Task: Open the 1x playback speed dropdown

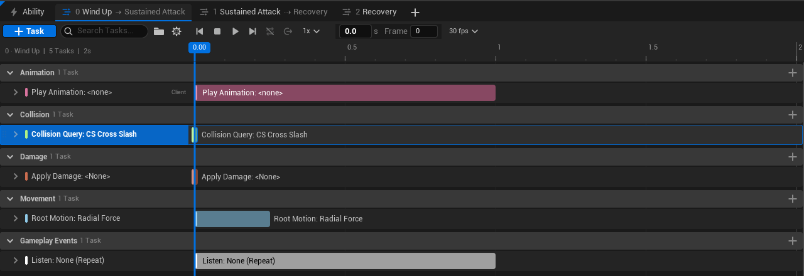Action: pos(311,31)
